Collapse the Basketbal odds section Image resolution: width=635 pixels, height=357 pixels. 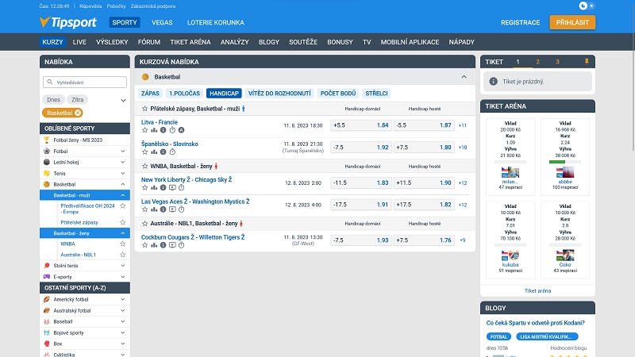tap(464, 77)
